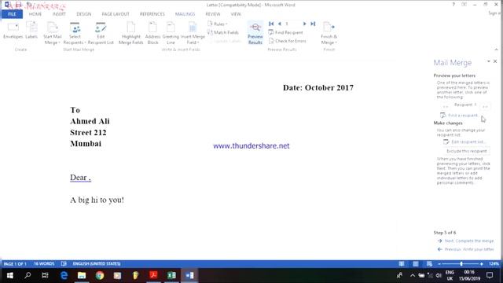This screenshot has height=283, width=503.
Task: Click 'Date: October 2017' text
Action: click(318, 87)
